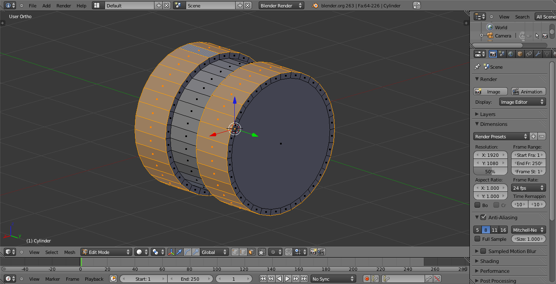Select Vertex select mode icon
Viewport: 556px width, 284px height.
pos(235,252)
